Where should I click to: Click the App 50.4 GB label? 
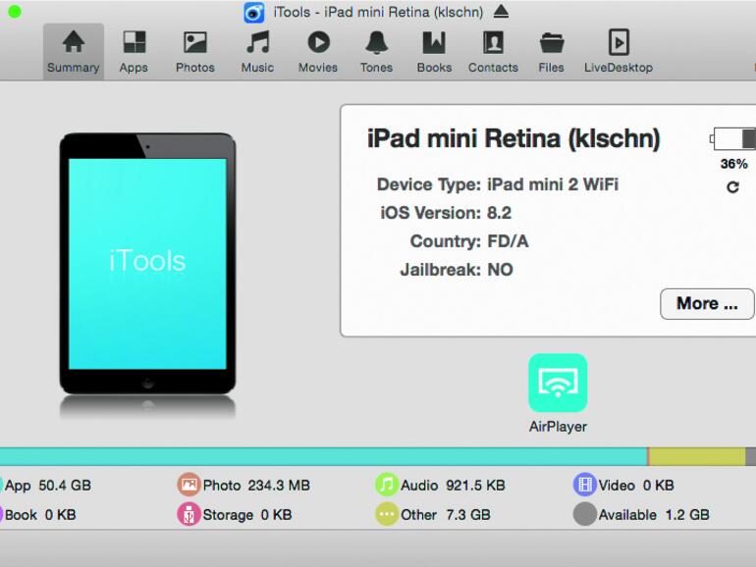click(x=48, y=486)
